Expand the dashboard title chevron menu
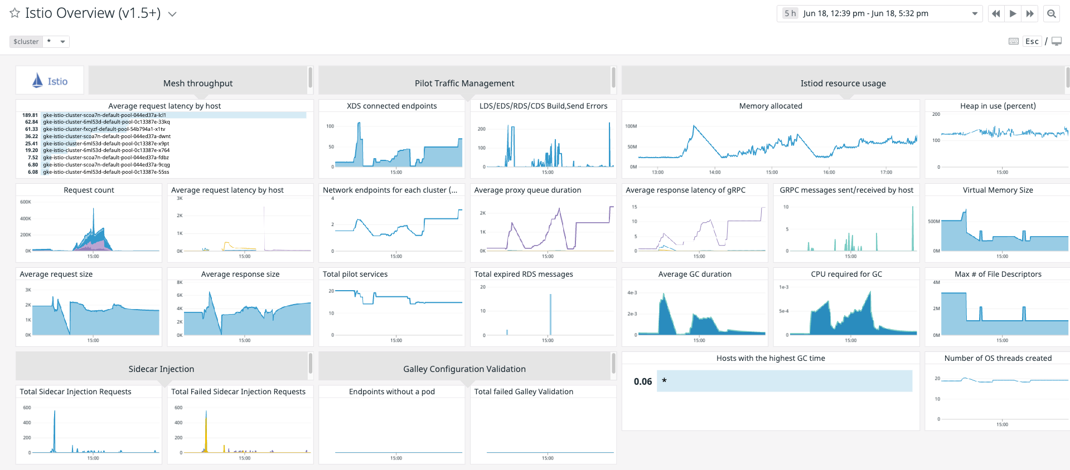This screenshot has height=470, width=1070. pyautogui.click(x=172, y=14)
